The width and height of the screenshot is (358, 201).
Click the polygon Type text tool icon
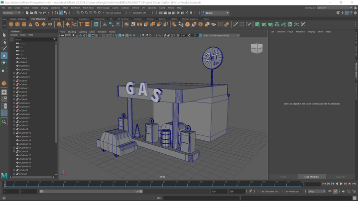(x=81, y=24)
